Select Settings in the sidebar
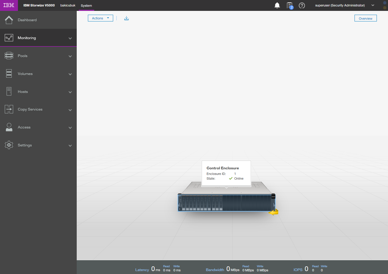The image size is (388, 274). click(x=38, y=145)
